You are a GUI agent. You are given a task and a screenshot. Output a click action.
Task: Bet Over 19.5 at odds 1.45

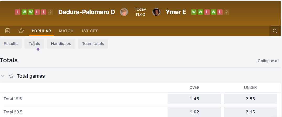(x=194, y=99)
